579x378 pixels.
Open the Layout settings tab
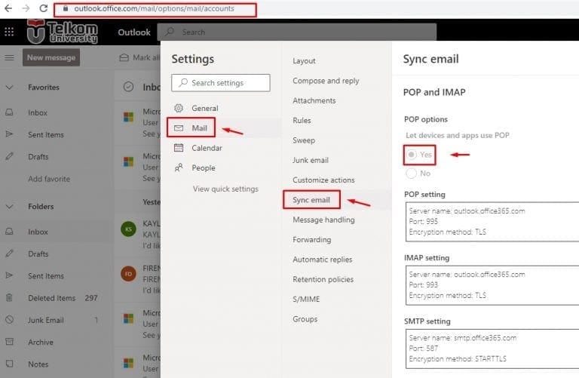(304, 60)
